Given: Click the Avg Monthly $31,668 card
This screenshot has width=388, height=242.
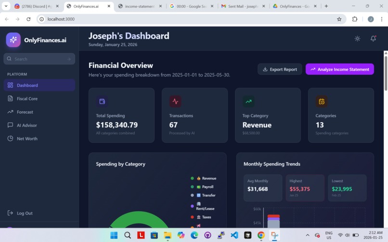Looking at the screenshot, I should coord(263,188).
